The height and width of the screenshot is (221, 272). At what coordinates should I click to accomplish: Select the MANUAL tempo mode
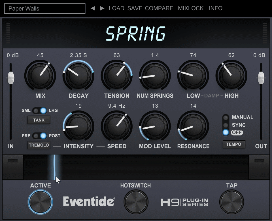click(x=226, y=117)
